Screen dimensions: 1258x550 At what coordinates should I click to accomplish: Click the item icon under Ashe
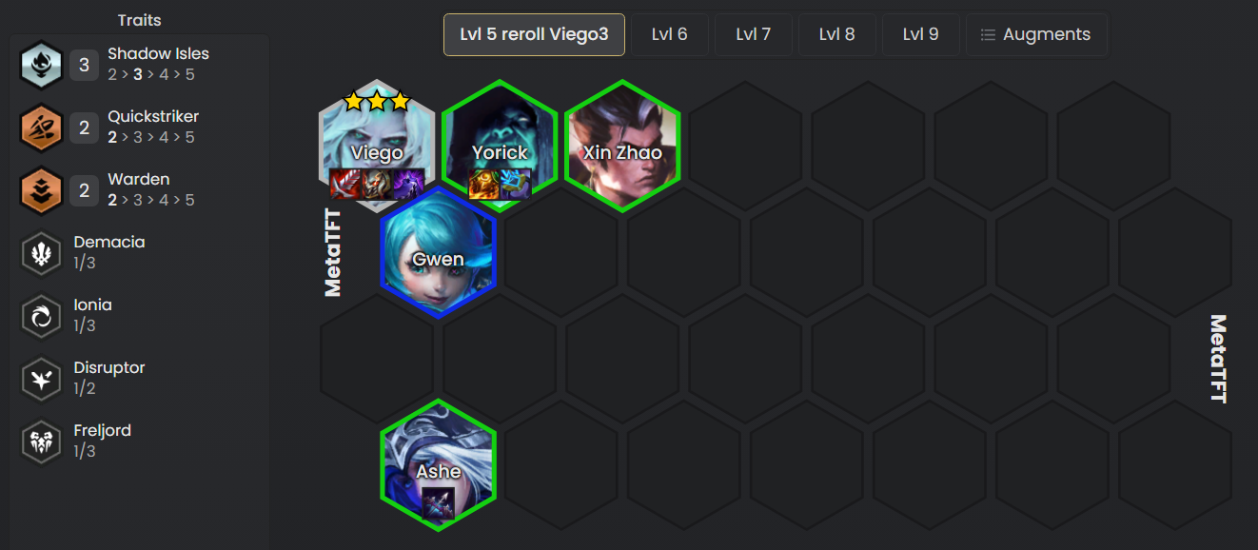(x=439, y=502)
